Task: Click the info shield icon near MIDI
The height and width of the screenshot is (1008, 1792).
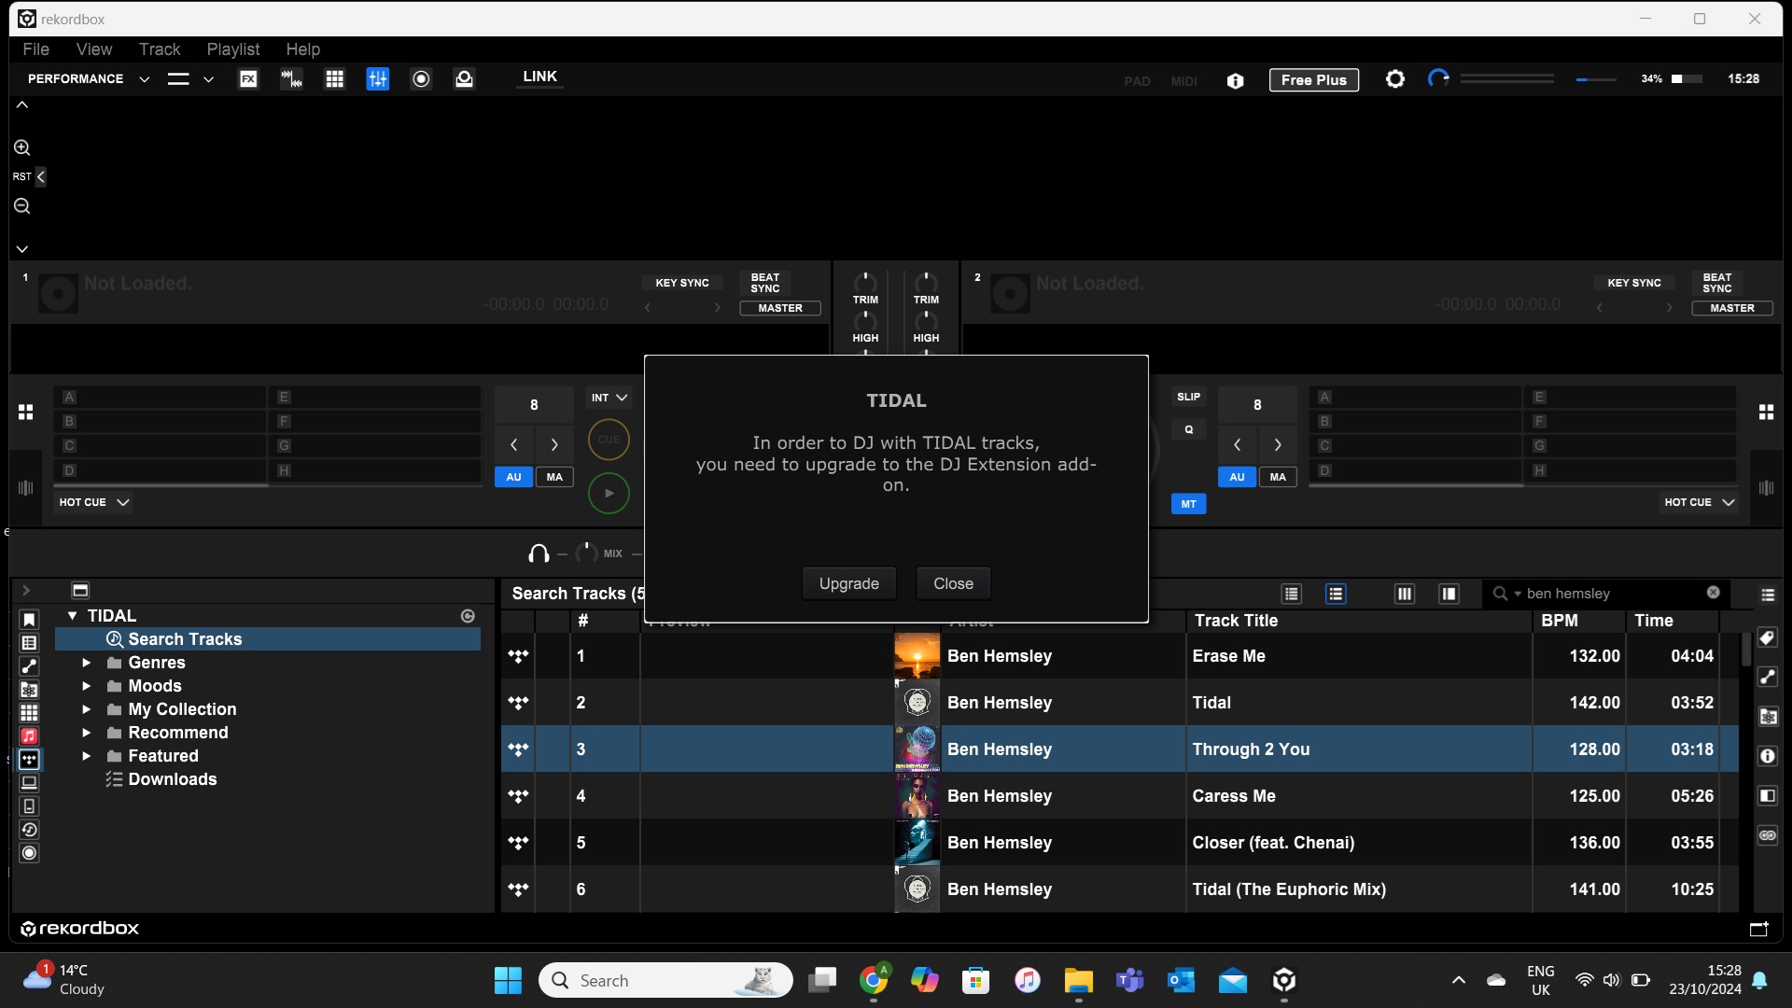Action: (x=1235, y=81)
